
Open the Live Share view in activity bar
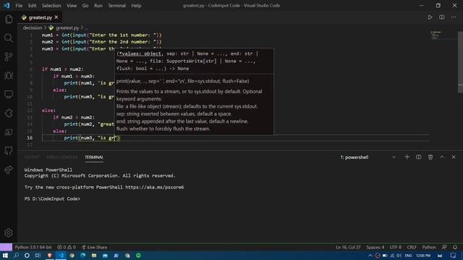(9, 170)
